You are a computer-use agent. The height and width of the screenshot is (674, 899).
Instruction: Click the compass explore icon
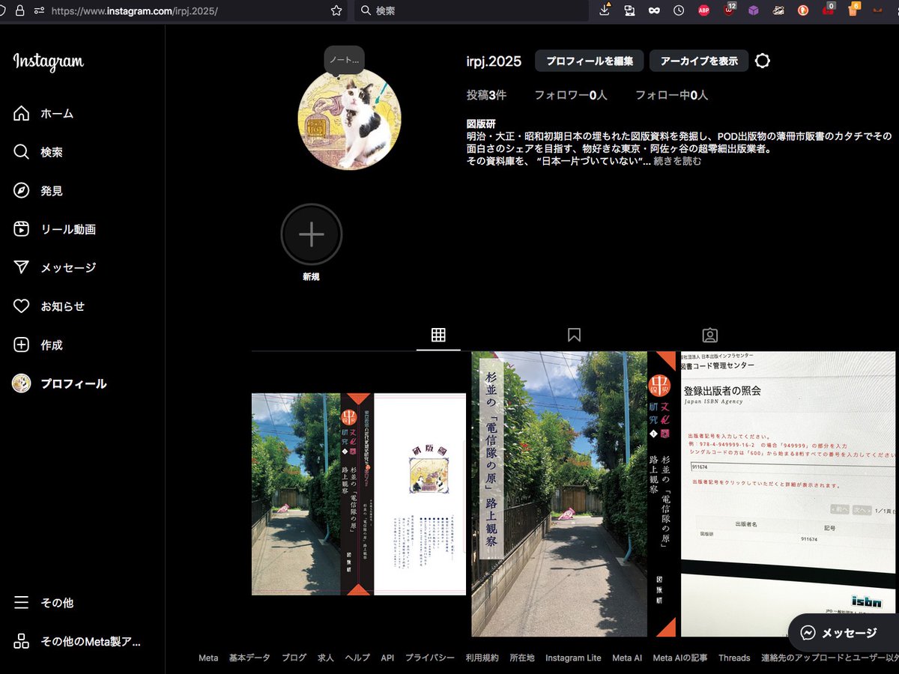pyautogui.click(x=22, y=191)
